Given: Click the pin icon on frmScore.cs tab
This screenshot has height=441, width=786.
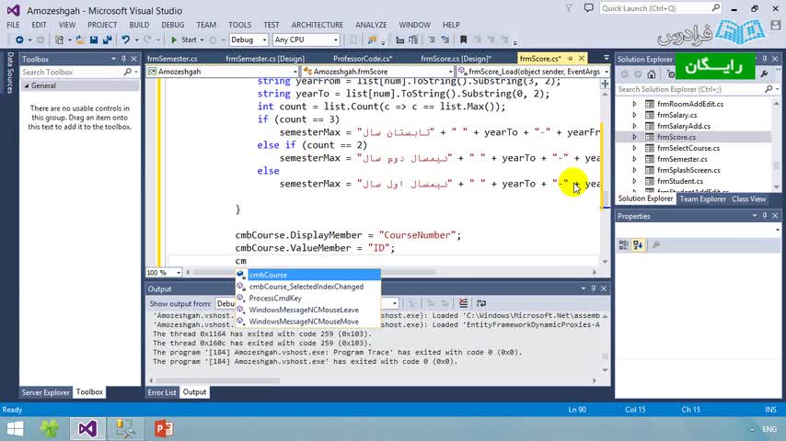Looking at the screenshot, I should (570, 59).
